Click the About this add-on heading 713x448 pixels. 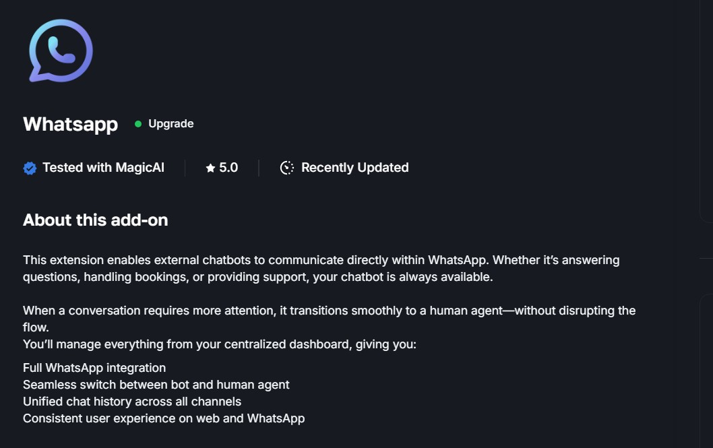(x=95, y=220)
